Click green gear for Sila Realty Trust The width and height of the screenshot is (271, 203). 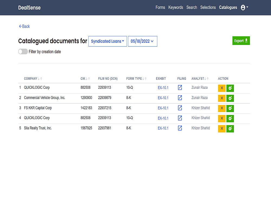[x=230, y=129]
